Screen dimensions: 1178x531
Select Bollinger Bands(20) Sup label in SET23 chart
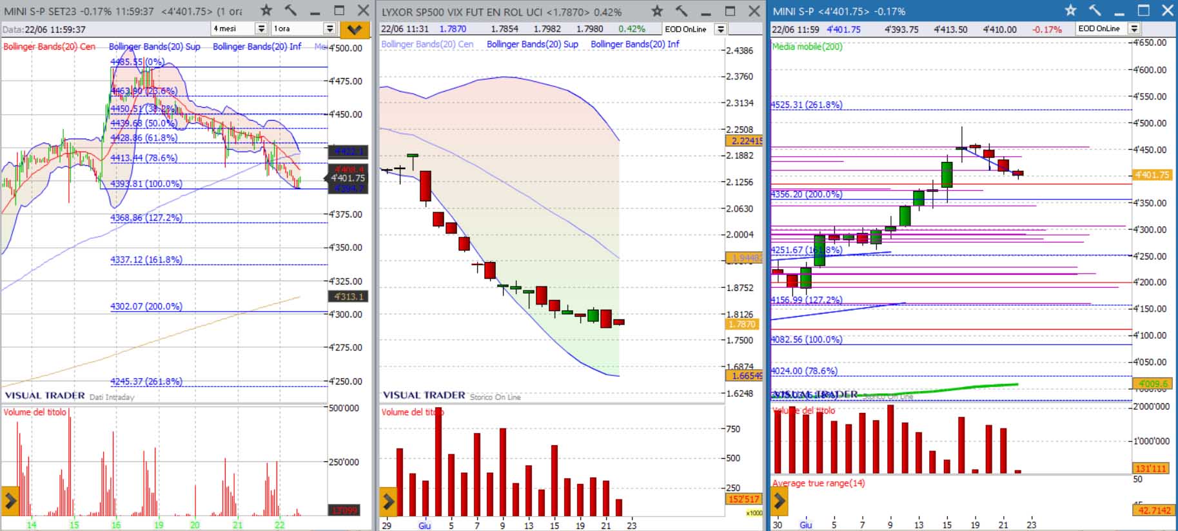[154, 46]
